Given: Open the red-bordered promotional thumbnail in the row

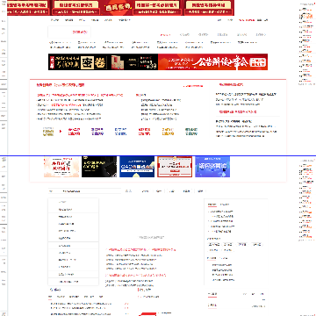Looking at the screenshot, I should click(x=175, y=167).
